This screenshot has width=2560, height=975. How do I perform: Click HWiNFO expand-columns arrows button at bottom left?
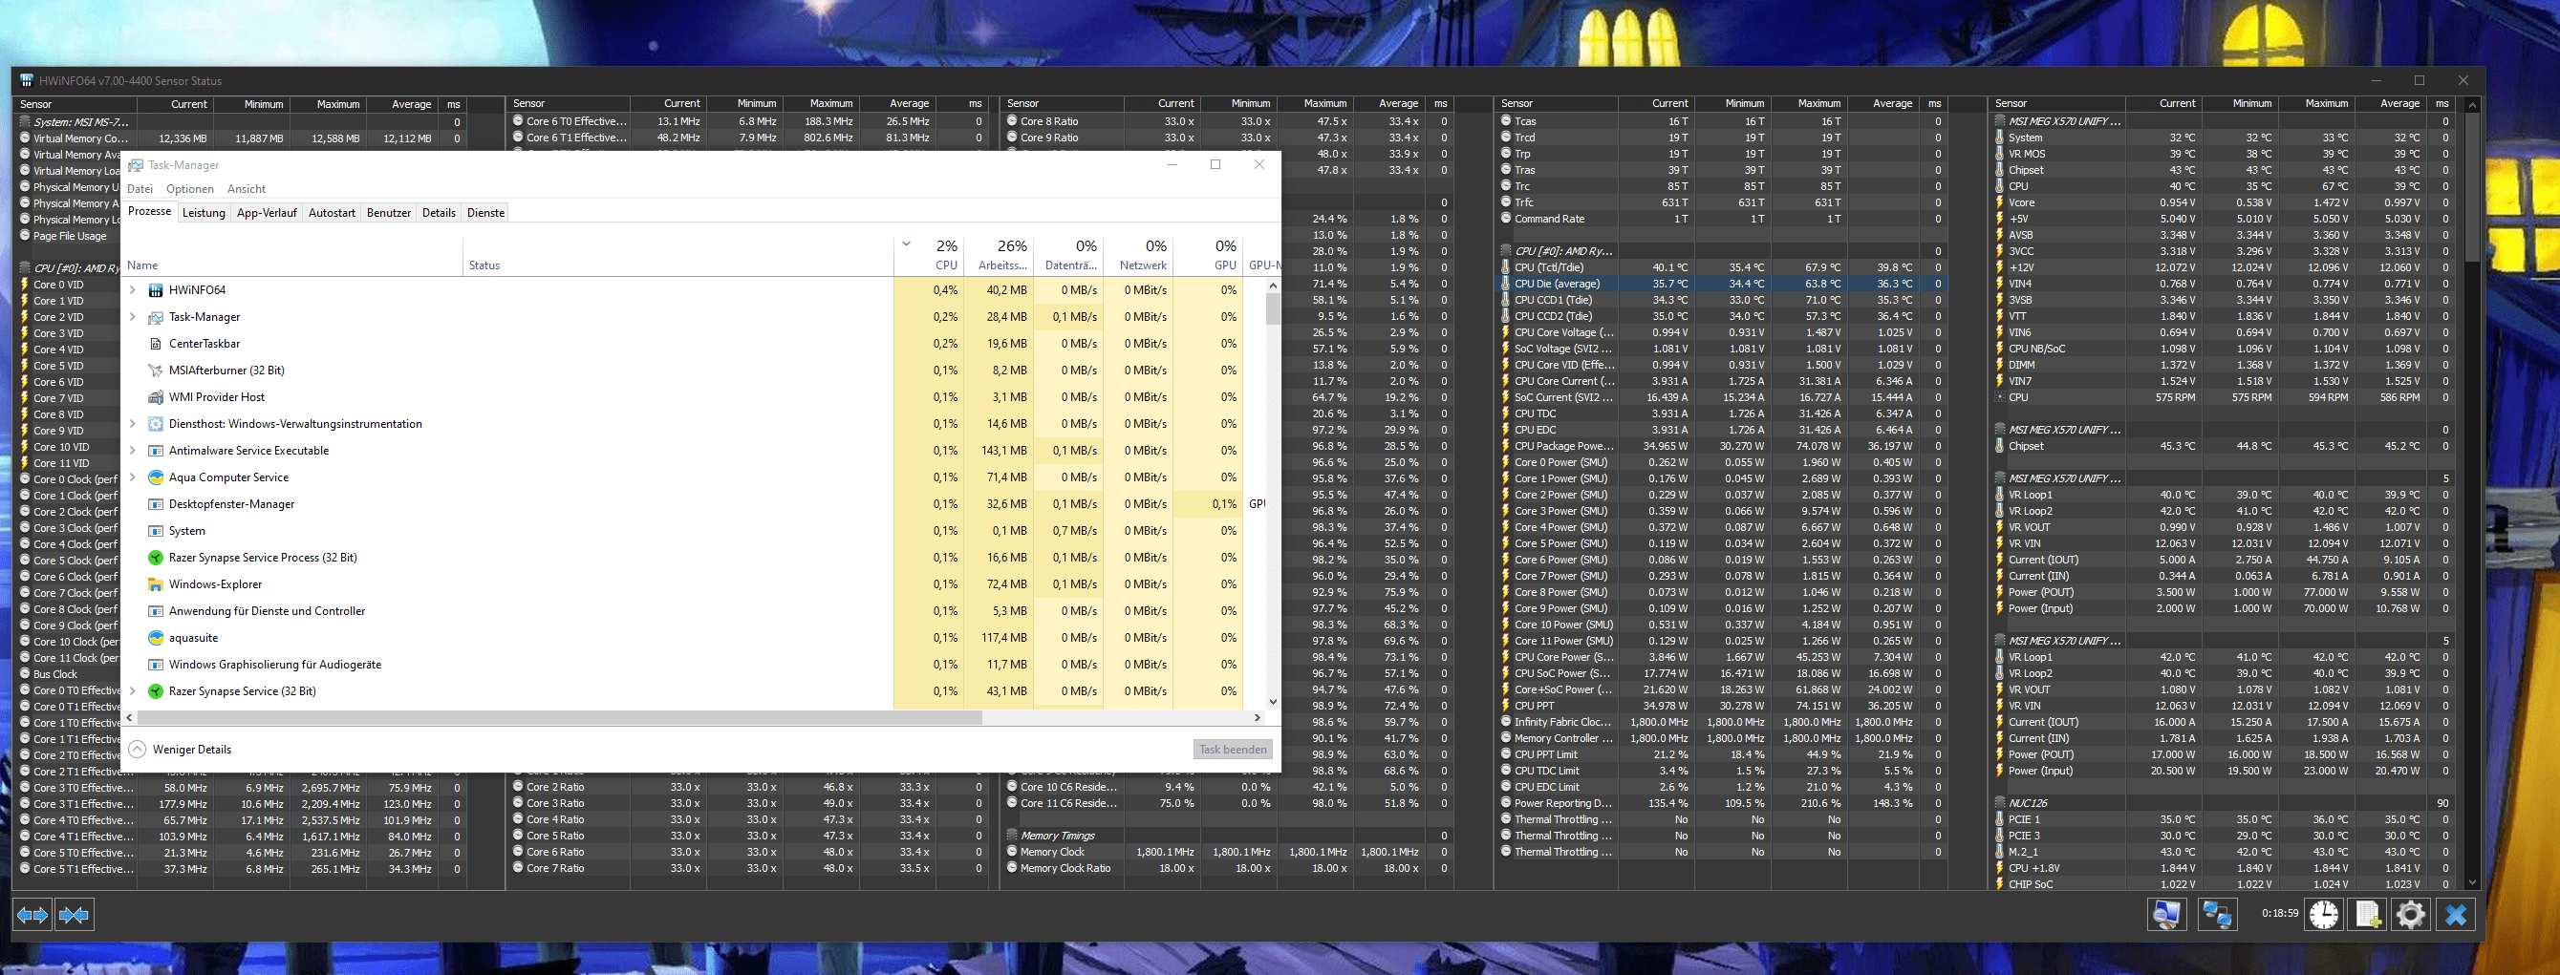coord(32,915)
